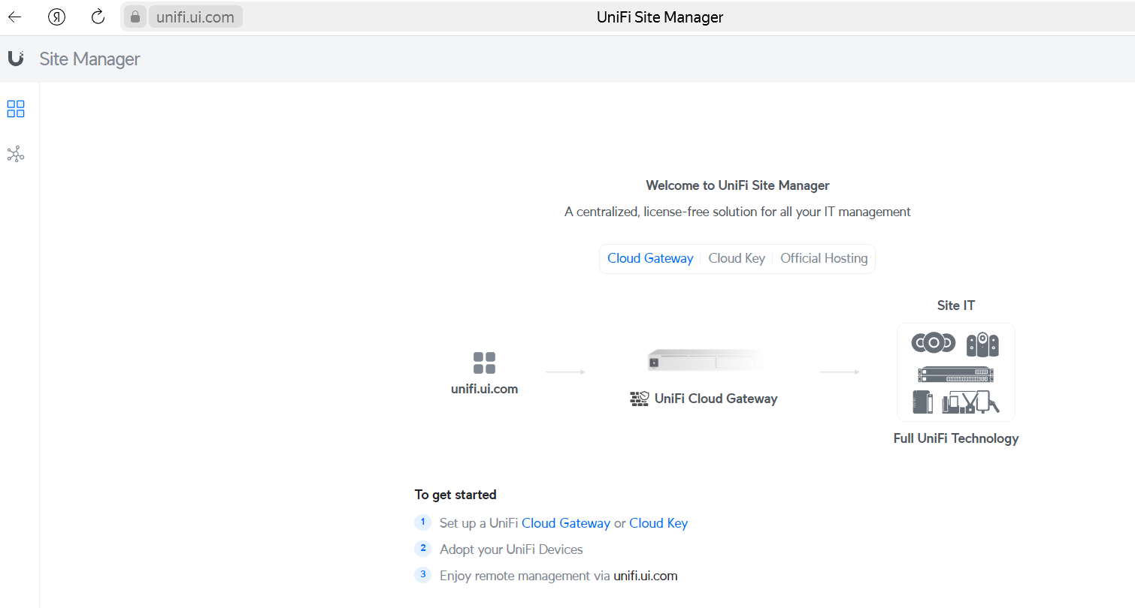
Task: Open the Cloud Key link in step 1
Action: [x=658, y=523]
